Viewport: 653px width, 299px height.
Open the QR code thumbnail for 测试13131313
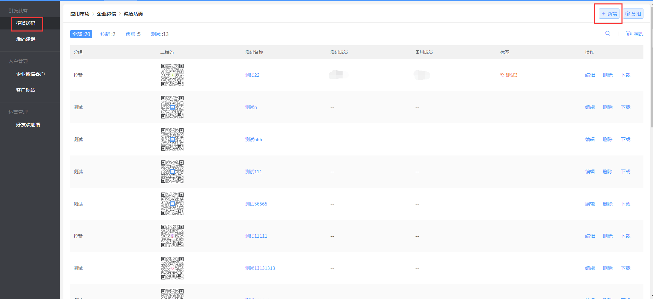coord(172,268)
